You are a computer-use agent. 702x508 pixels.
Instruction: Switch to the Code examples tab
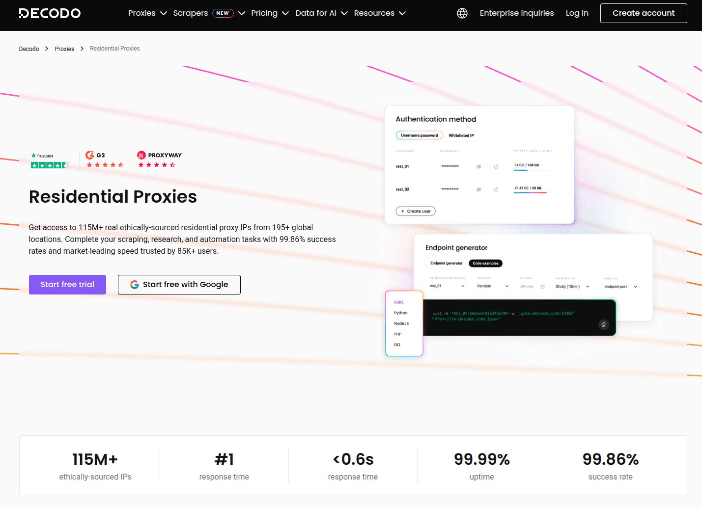click(485, 264)
